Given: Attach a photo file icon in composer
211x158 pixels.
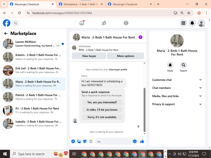Looking at the screenshot, I should click(x=79, y=141).
